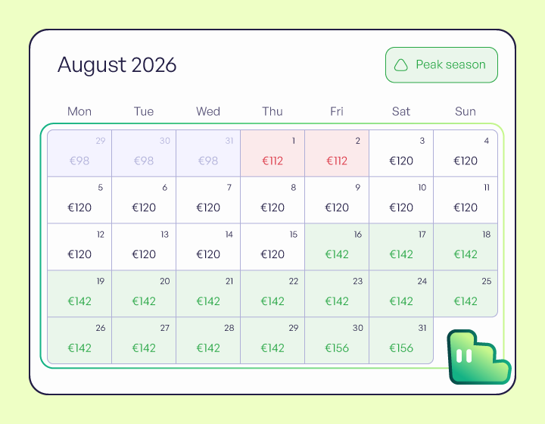The height and width of the screenshot is (424, 545).
Task: Select August 28 priced €142
Action: [x=208, y=341]
